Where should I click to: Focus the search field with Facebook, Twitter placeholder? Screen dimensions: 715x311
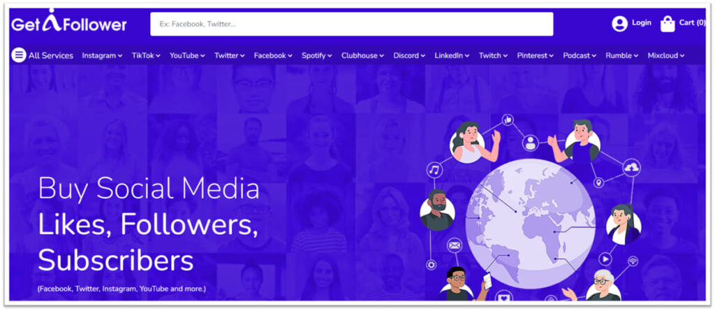coord(352,24)
